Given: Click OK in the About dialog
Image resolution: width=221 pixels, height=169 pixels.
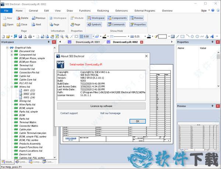Looking at the screenshot, I should coord(137,121).
